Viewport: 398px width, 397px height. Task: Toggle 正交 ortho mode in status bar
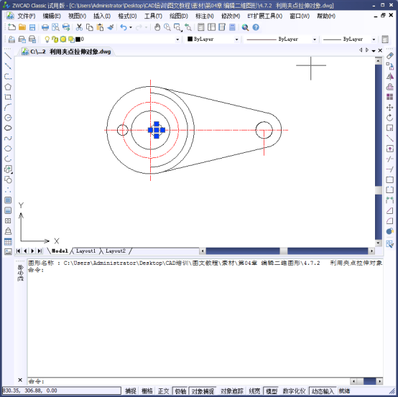(x=164, y=391)
